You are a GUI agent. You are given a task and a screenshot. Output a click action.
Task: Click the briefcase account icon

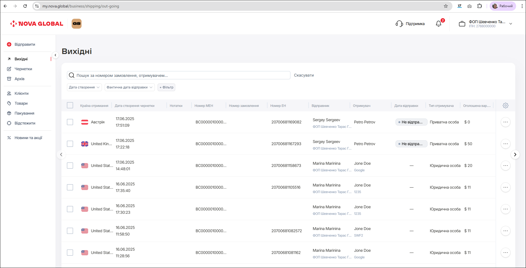462,24
